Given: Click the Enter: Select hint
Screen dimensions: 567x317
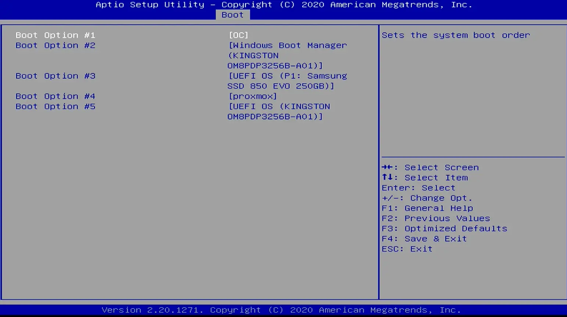Looking at the screenshot, I should tap(418, 188).
